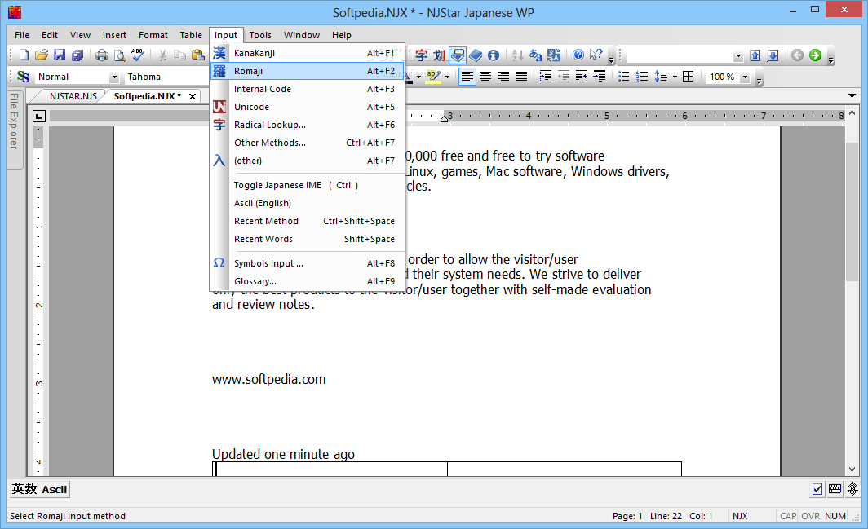Open the highlight color dropdown arrow
The image size is (868, 529).
click(447, 77)
